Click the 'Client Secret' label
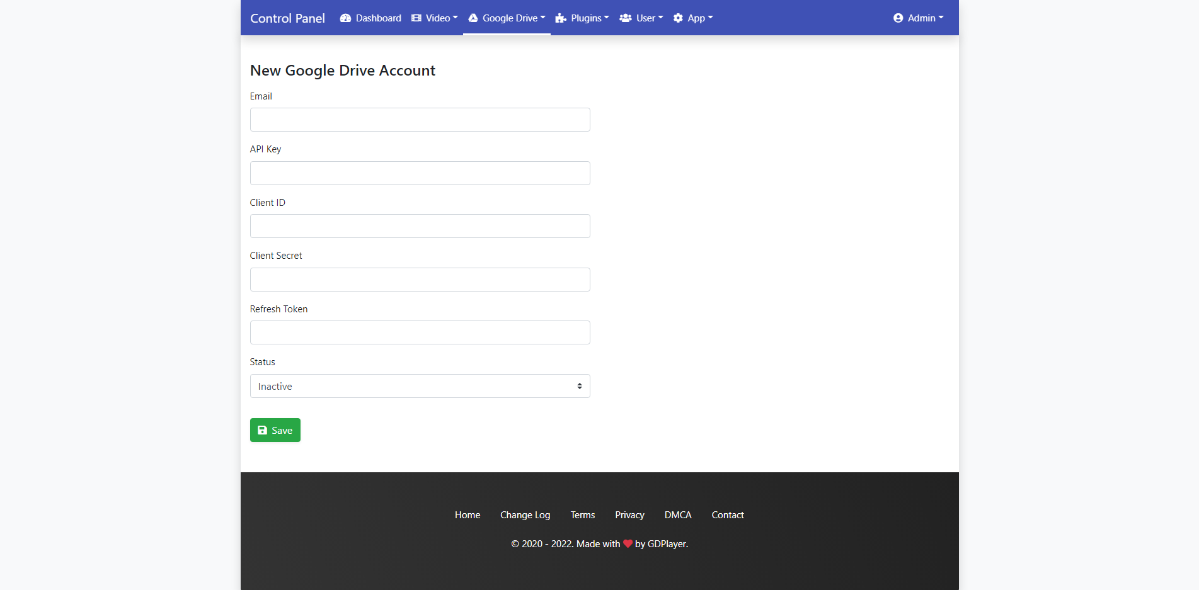 276,256
